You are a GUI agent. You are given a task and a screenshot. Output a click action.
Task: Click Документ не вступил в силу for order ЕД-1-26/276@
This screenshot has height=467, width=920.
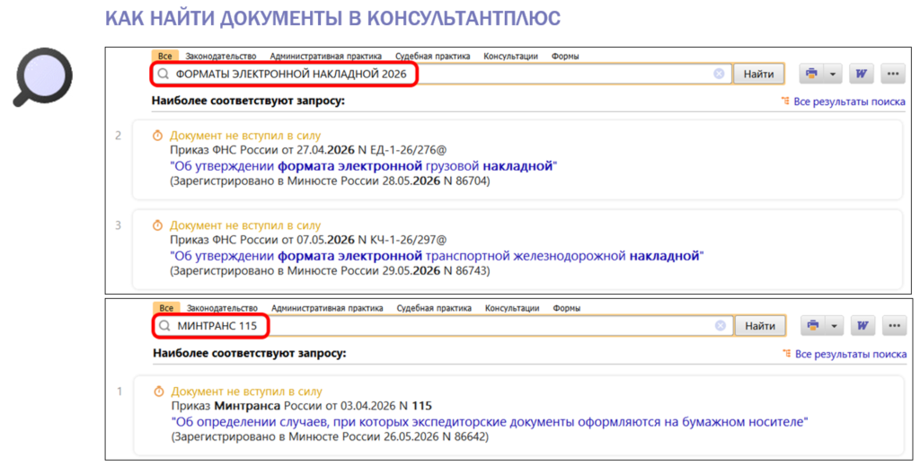point(245,136)
